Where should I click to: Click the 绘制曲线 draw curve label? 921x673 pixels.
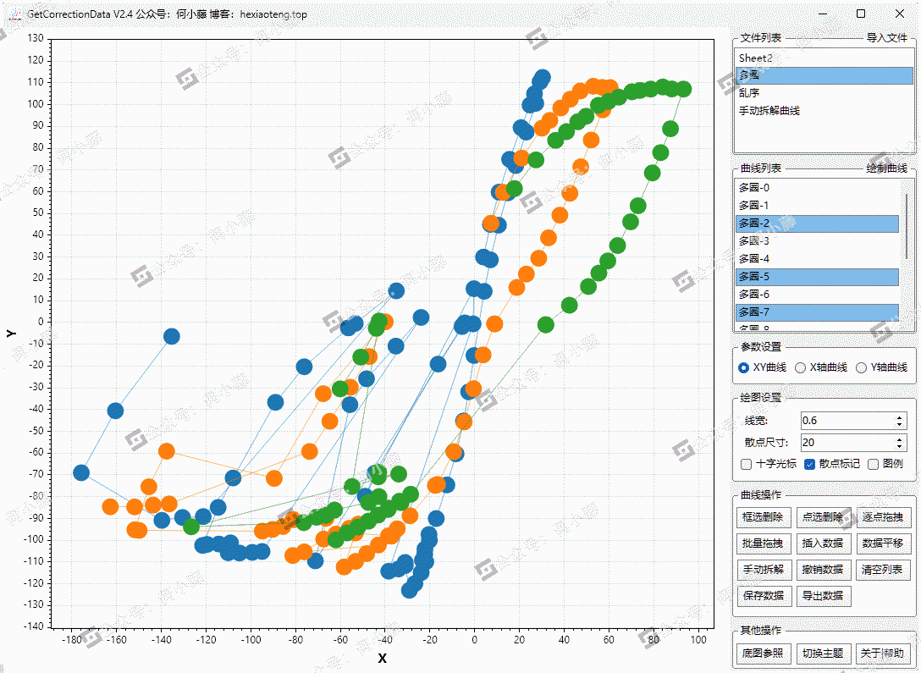[x=886, y=168]
